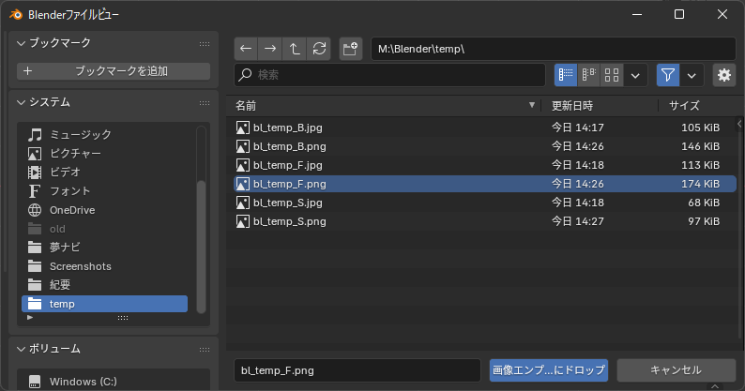
Task: Collapse the ブックマーク panel
Action: tap(23, 43)
